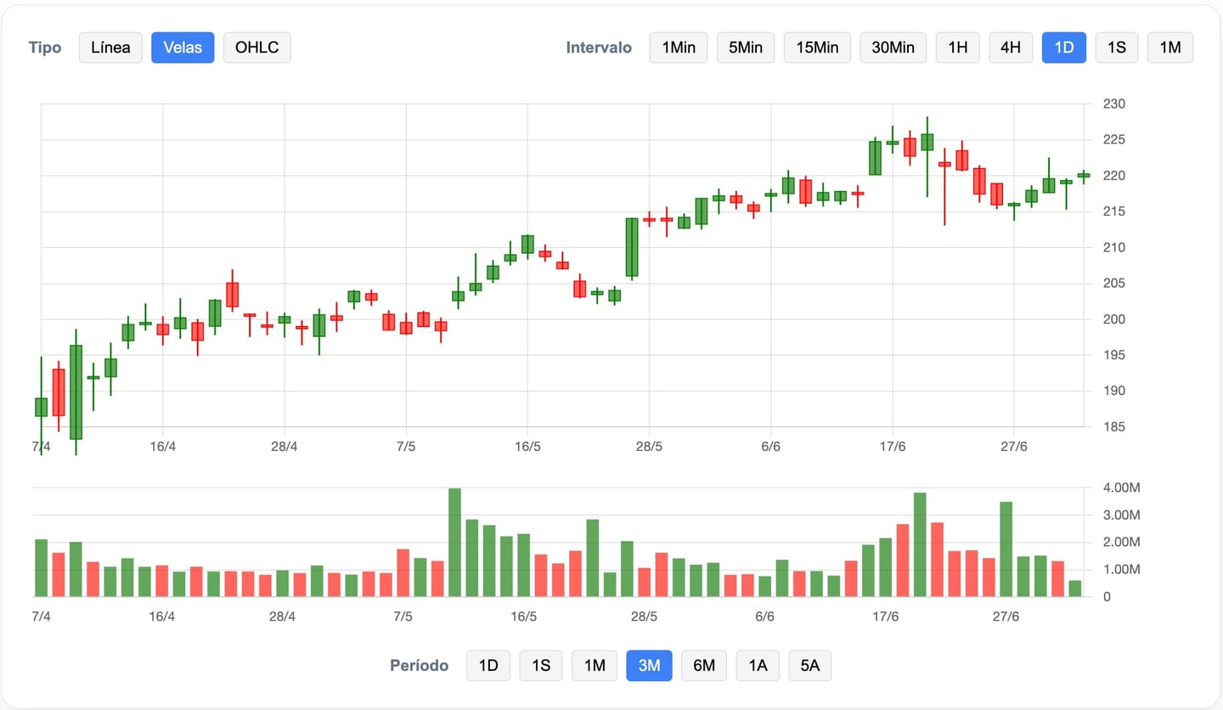Click the large green candle before 28/5
This screenshot has height=710, width=1223.
coord(632,247)
